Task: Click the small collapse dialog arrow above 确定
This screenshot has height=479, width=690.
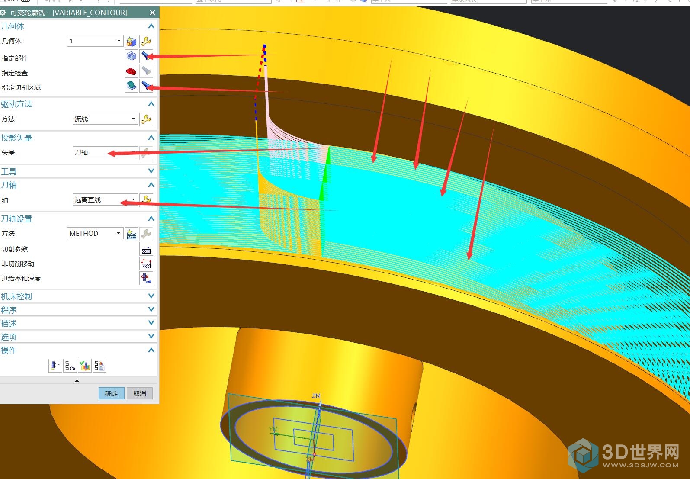Action: tap(77, 381)
